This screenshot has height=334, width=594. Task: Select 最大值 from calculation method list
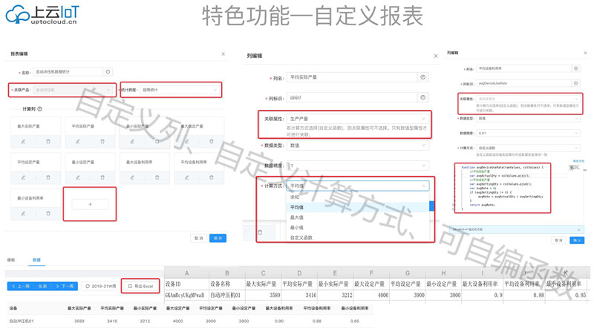click(x=297, y=217)
